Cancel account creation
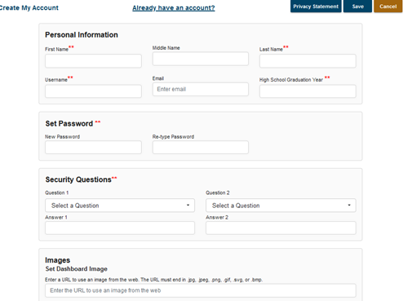Viewport: 403px width, 301px height. (x=388, y=7)
